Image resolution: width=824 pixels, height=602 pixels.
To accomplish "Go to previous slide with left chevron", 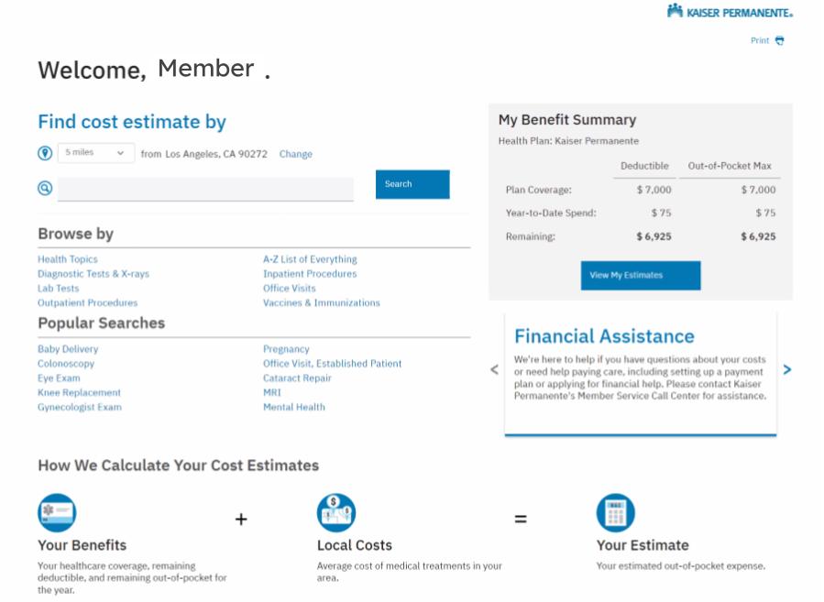I will pos(495,370).
